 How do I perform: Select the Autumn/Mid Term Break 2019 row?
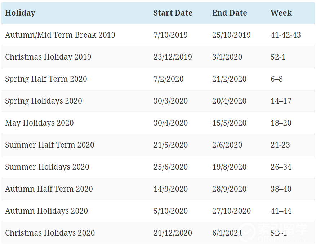point(158,35)
